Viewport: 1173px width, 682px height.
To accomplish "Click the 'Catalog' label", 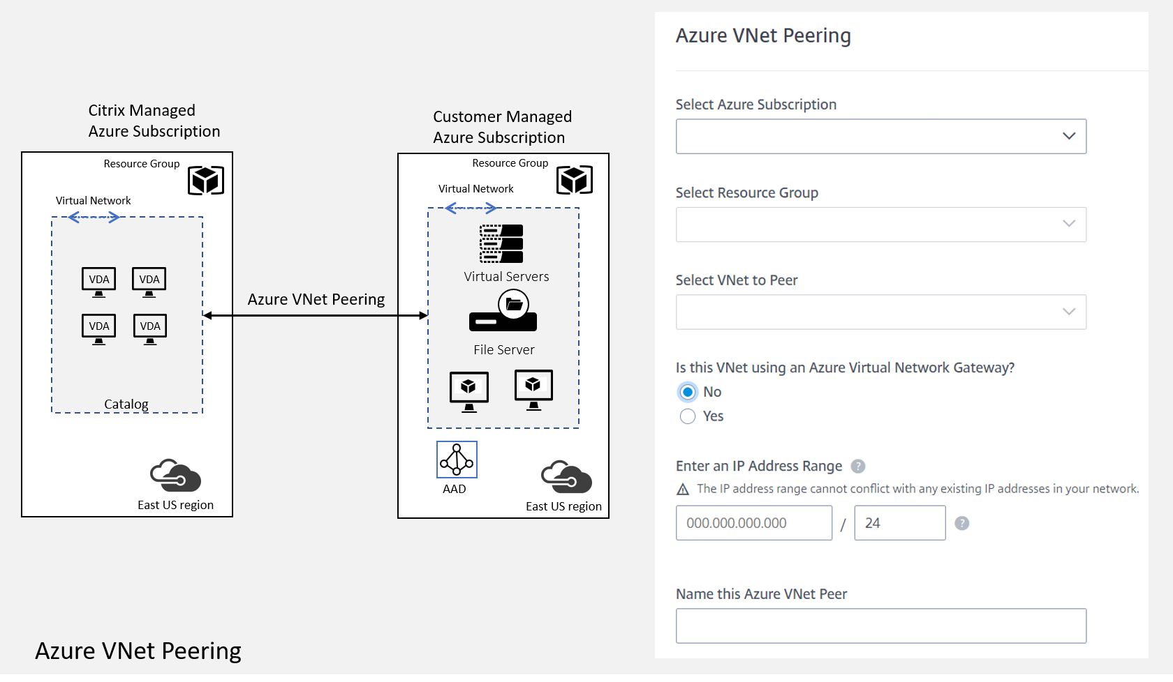I will (x=126, y=404).
